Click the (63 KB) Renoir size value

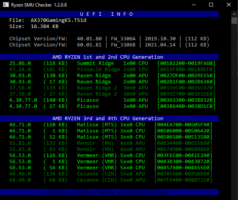tap(55, 149)
